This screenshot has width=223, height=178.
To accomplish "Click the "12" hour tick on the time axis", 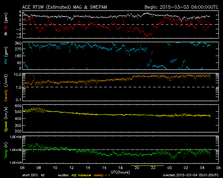I will point(71,168).
